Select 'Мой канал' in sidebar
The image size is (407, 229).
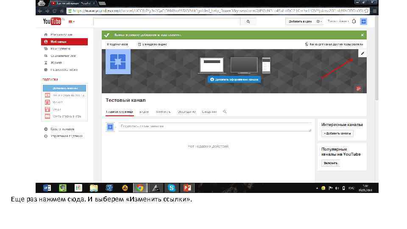[x=64, y=42]
